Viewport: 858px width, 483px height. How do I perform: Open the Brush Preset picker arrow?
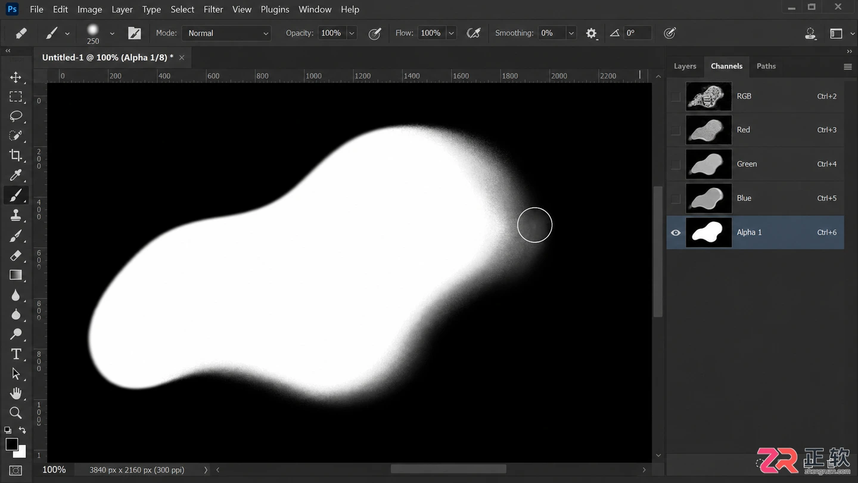click(x=112, y=33)
